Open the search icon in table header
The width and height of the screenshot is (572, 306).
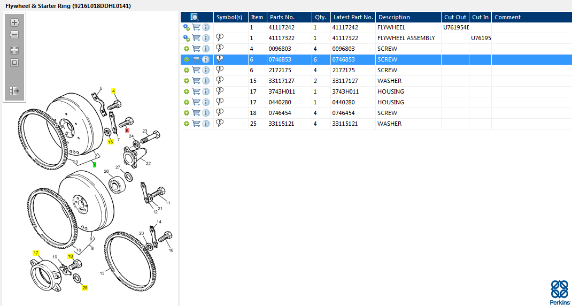[195, 17]
